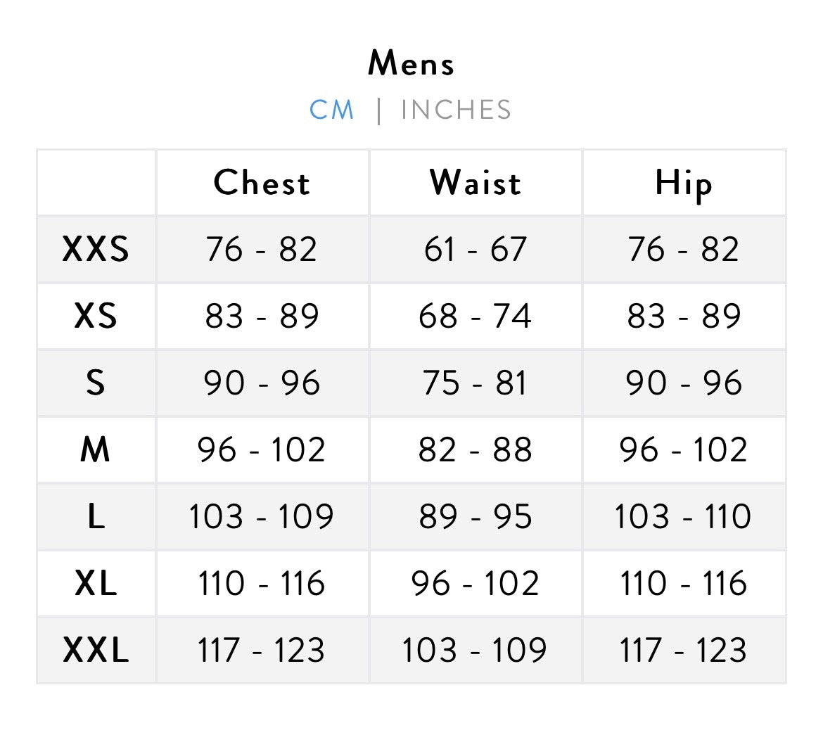Click the M waist value 82 - 88

tap(476, 449)
